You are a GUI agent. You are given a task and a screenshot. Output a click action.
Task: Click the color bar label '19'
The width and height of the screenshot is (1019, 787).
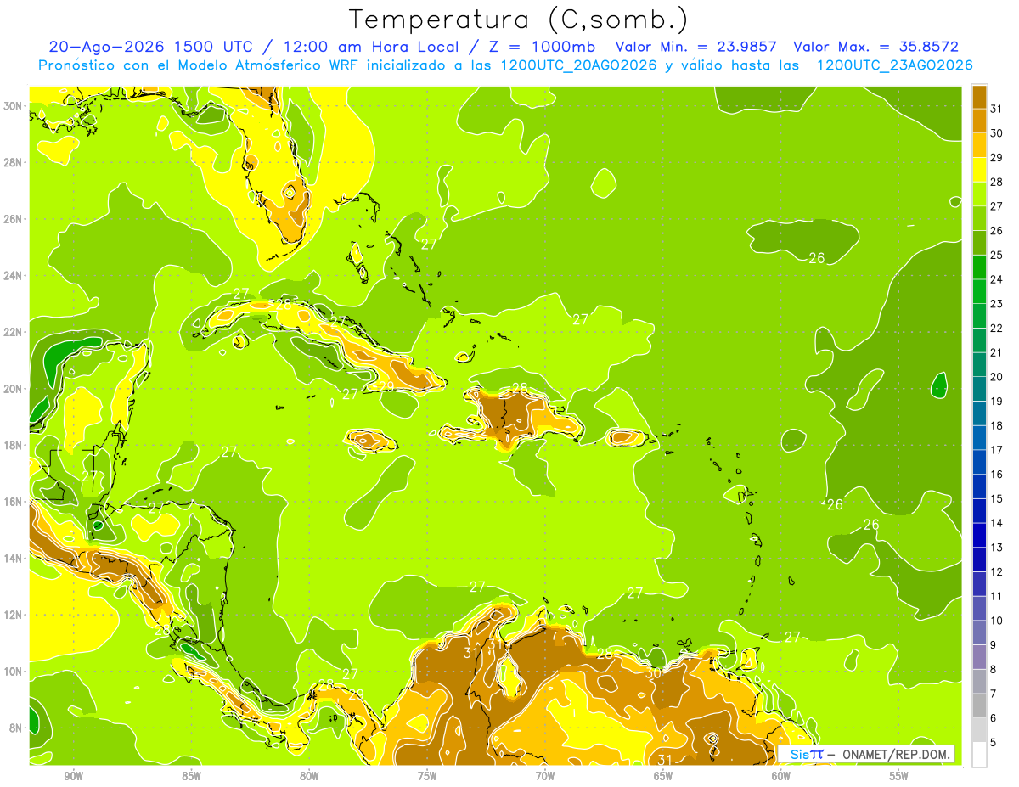[997, 401]
